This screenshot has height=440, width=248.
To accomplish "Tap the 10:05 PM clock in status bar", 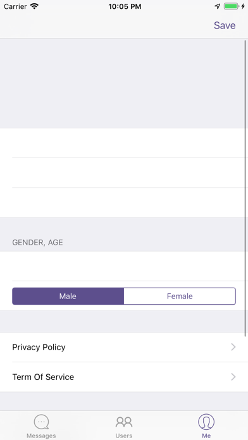I will [x=125, y=6].
